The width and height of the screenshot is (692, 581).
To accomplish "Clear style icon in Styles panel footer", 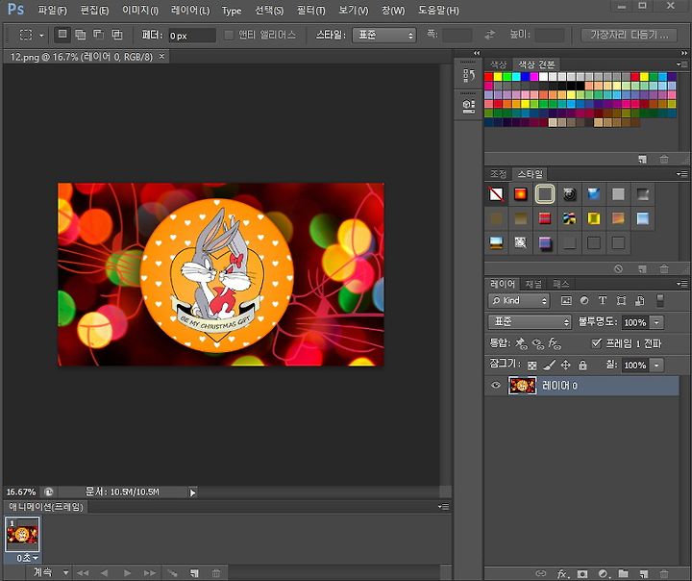I will (x=618, y=268).
